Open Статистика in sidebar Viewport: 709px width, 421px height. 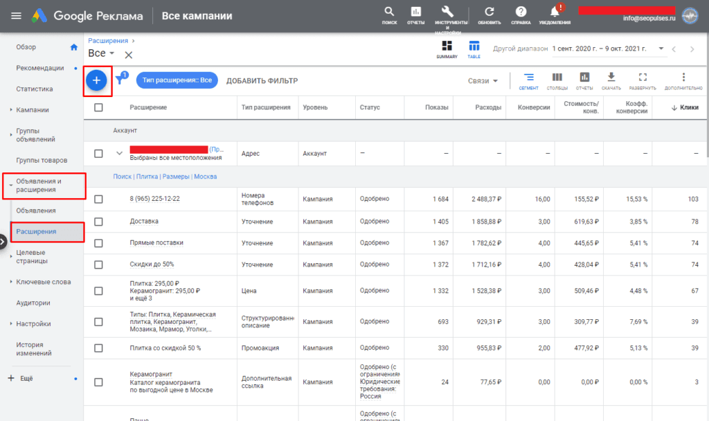pyautogui.click(x=35, y=89)
